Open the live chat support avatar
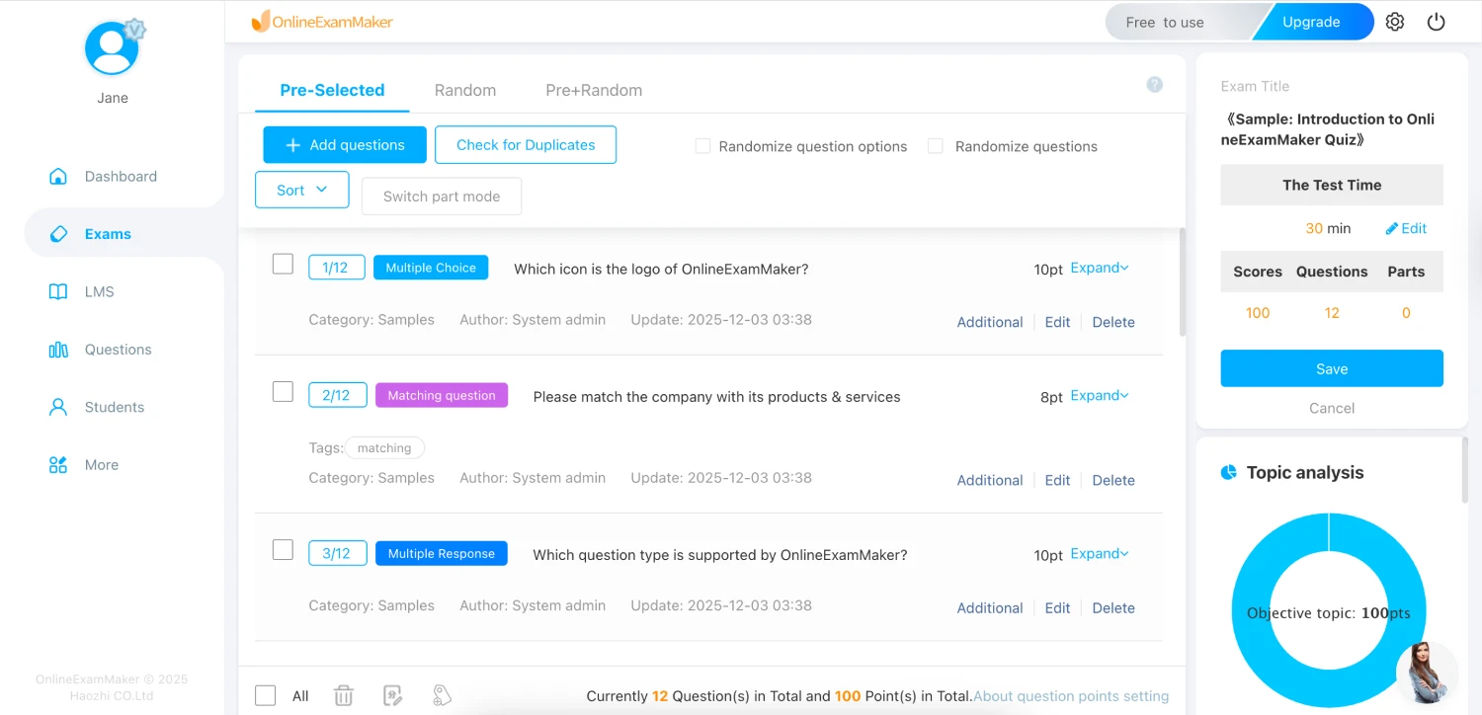This screenshot has height=715, width=1482. click(x=1427, y=673)
